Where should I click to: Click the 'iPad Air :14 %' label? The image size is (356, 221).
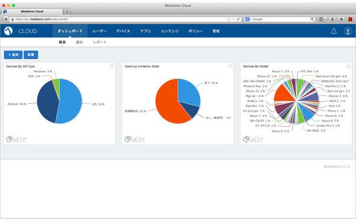point(255,96)
